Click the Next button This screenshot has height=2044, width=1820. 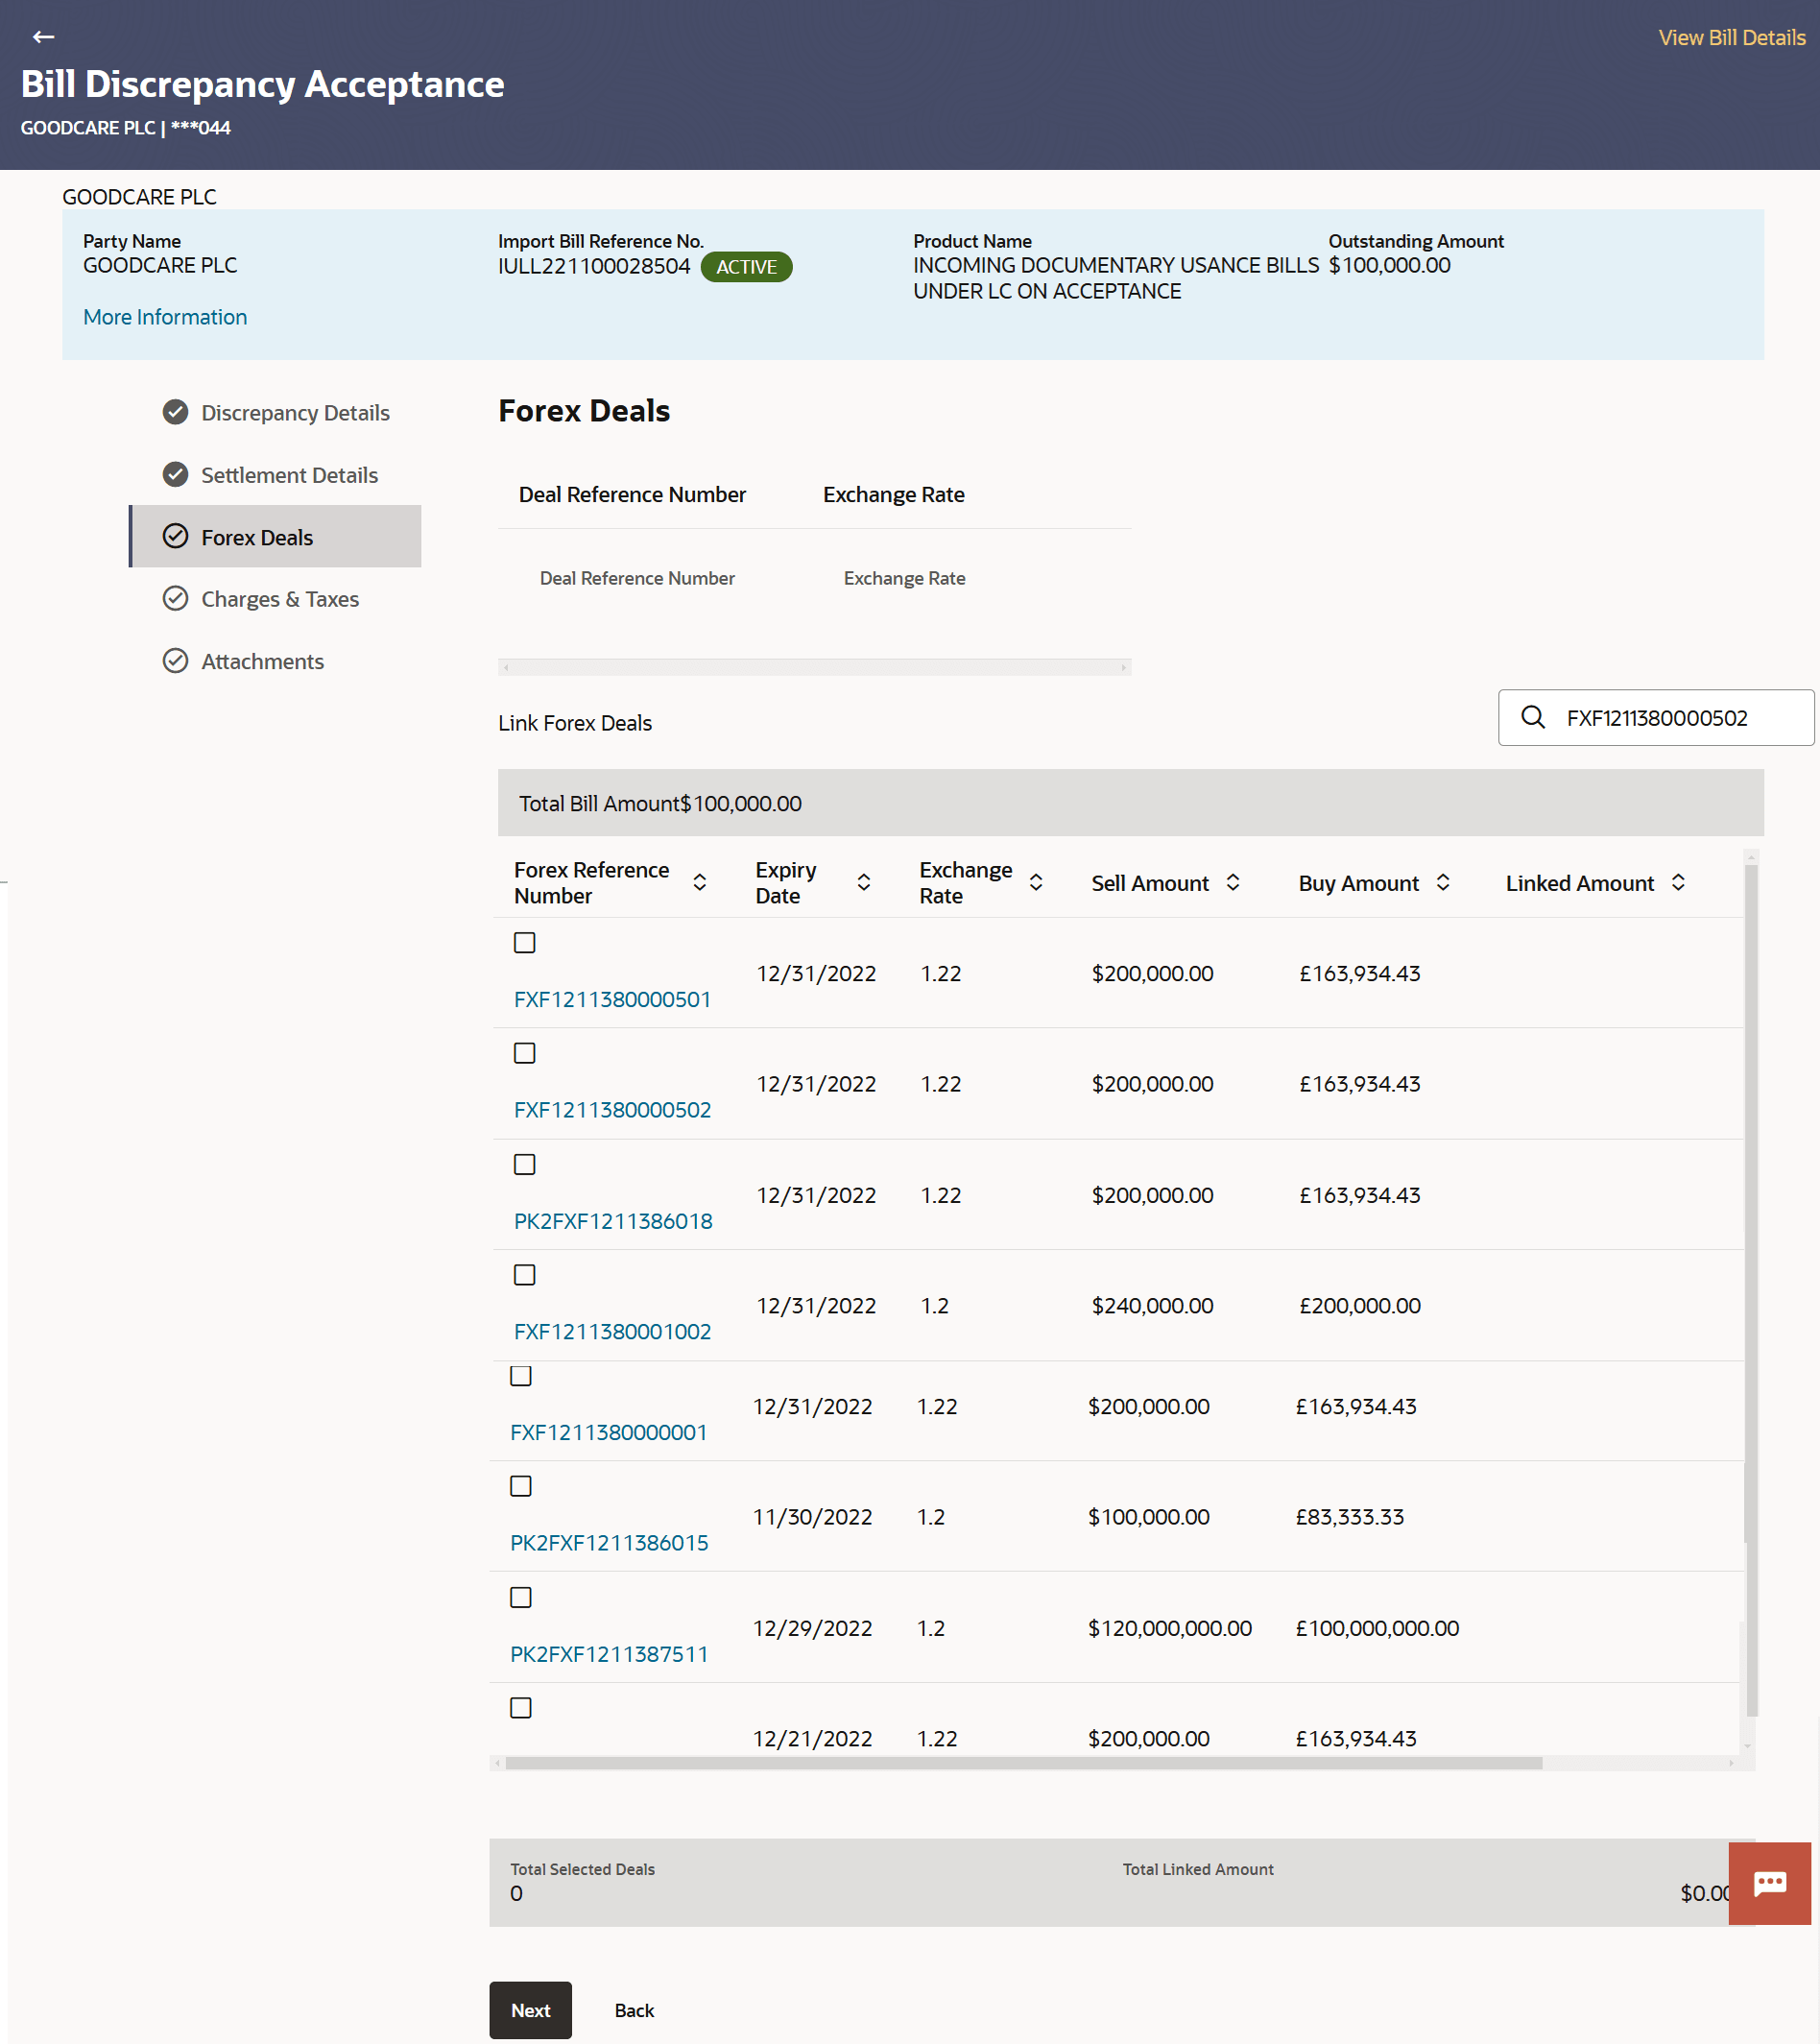click(x=530, y=2010)
